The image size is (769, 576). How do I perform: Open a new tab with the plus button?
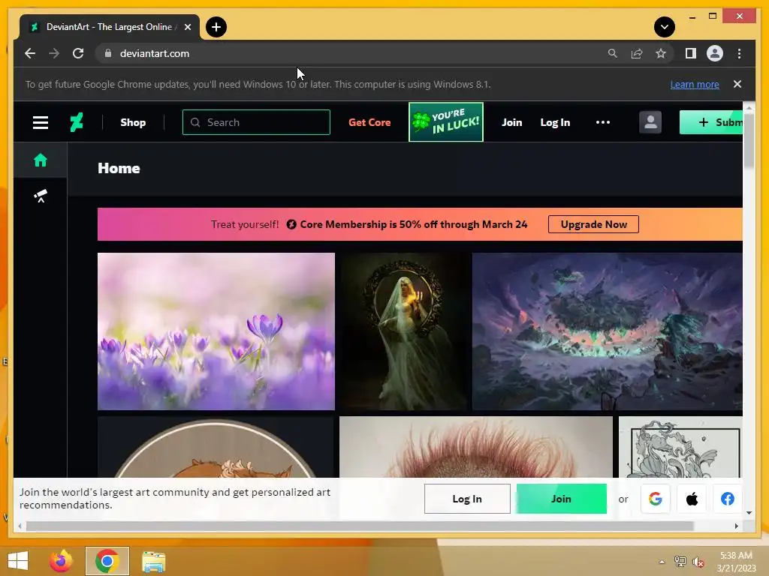[x=216, y=27]
